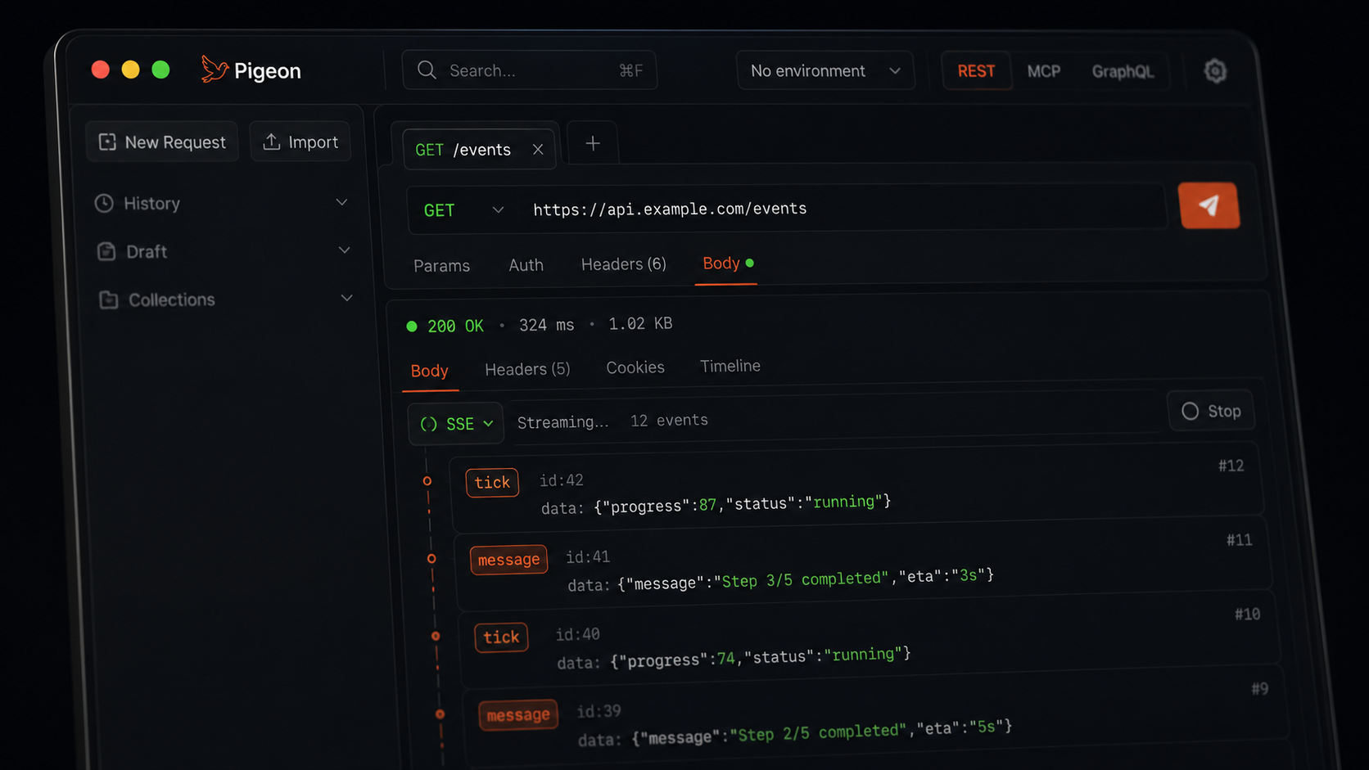Click the New Request plus icon
Viewport: 1369px width, 770px height.
(107, 142)
